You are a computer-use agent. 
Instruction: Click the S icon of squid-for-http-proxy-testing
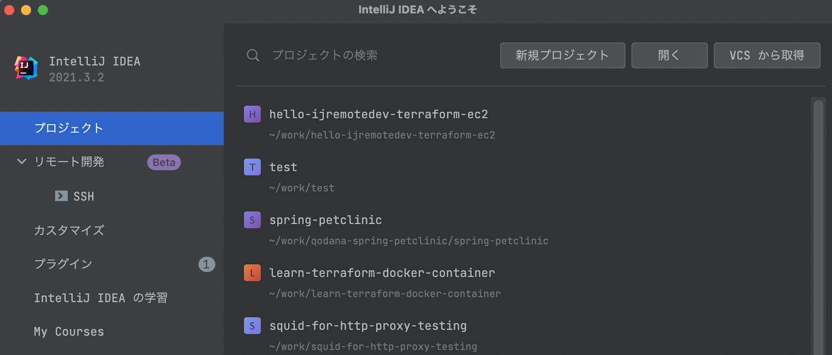tap(252, 326)
